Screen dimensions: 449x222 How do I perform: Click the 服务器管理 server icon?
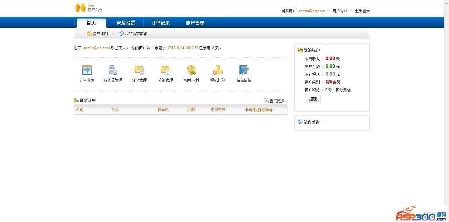[113, 70]
